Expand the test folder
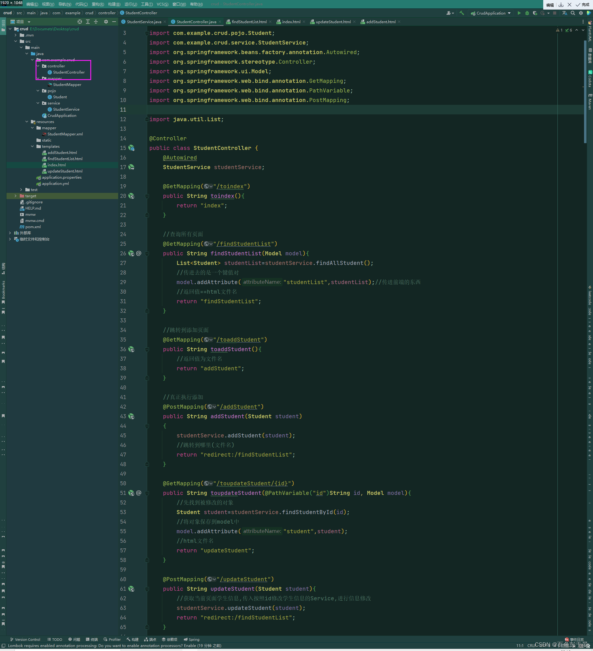This screenshot has width=593, height=651. [21, 189]
